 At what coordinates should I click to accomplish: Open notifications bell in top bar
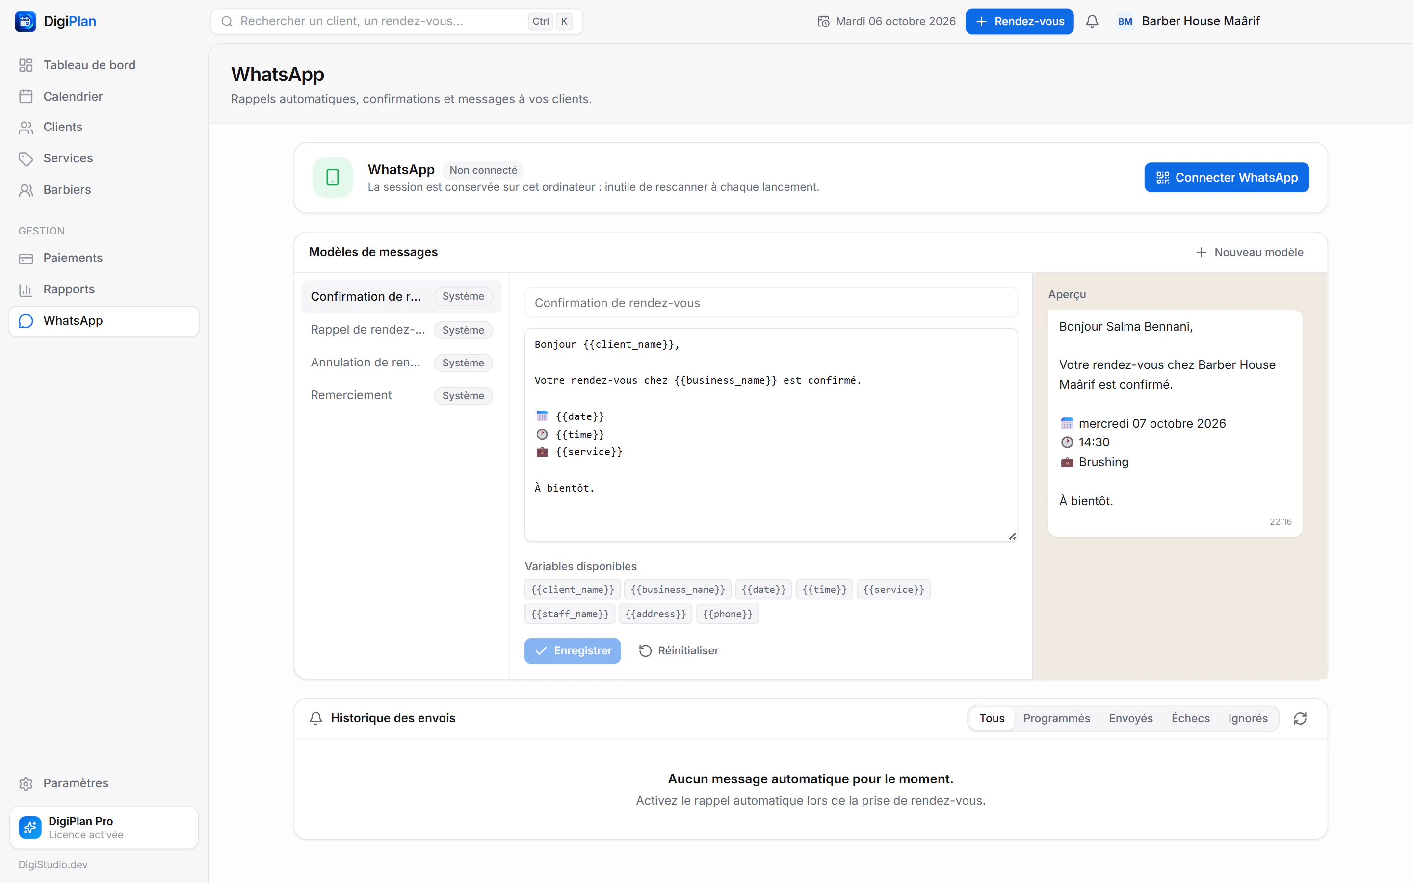[x=1092, y=22]
